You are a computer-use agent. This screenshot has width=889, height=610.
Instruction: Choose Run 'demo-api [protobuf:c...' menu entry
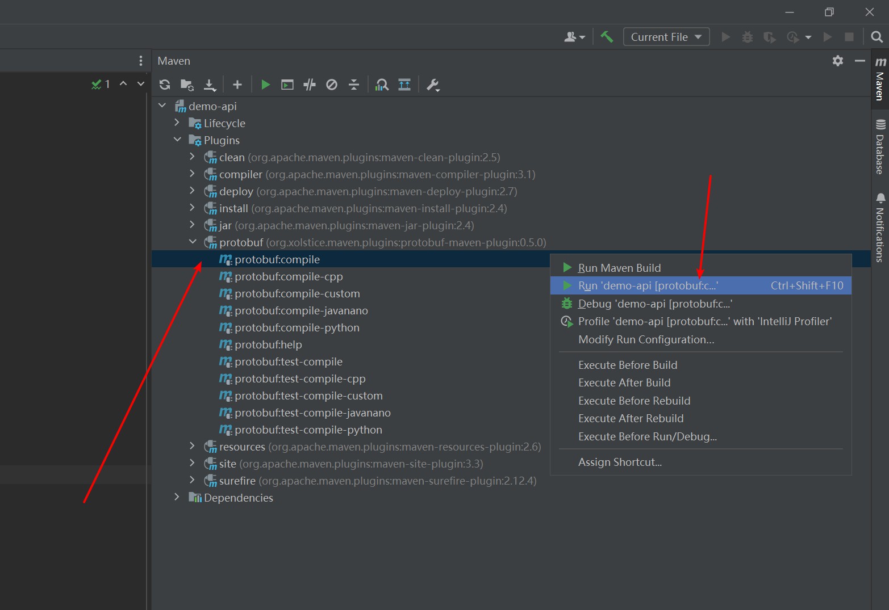point(700,285)
